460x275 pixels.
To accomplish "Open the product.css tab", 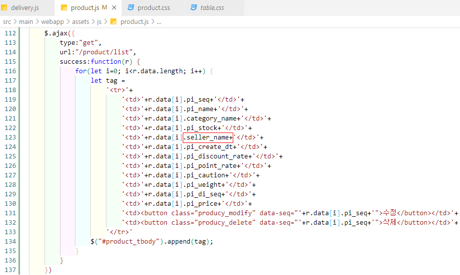I will pyautogui.click(x=153, y=8).
